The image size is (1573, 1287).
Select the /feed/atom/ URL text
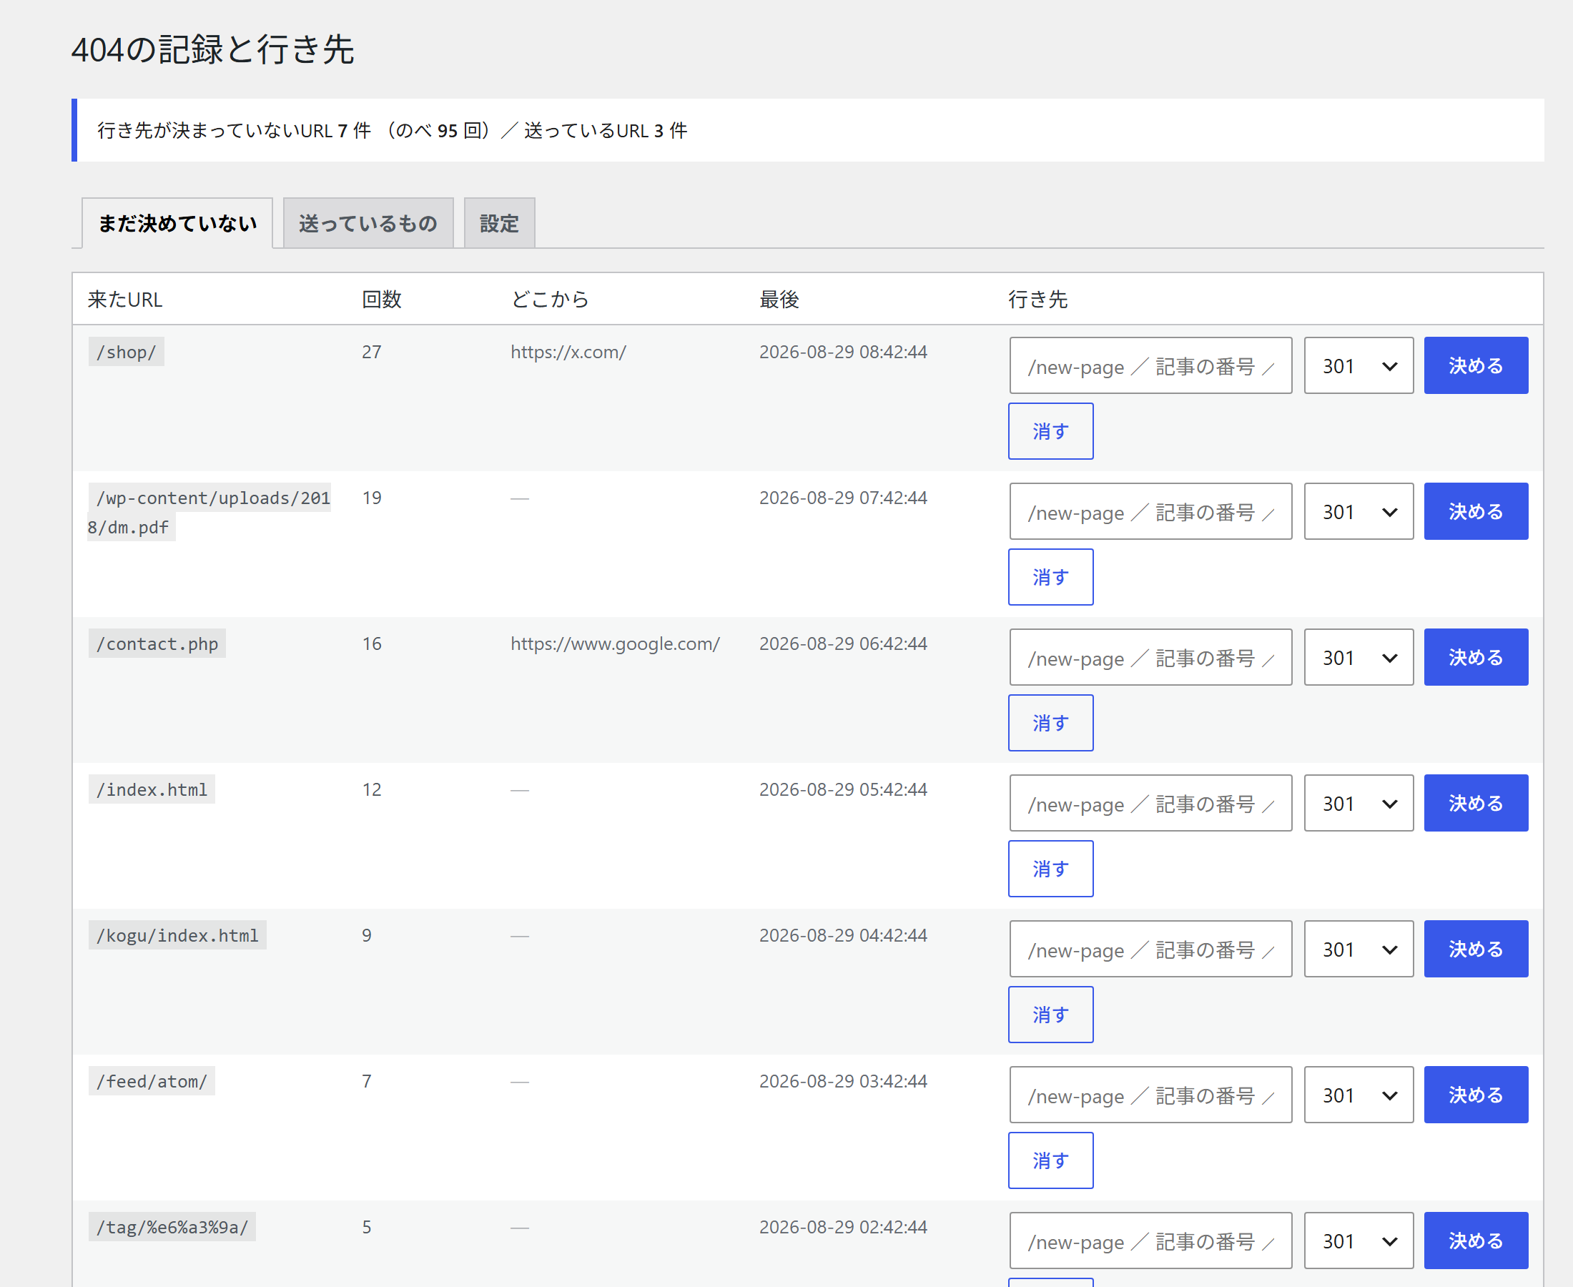point(152,1082)
